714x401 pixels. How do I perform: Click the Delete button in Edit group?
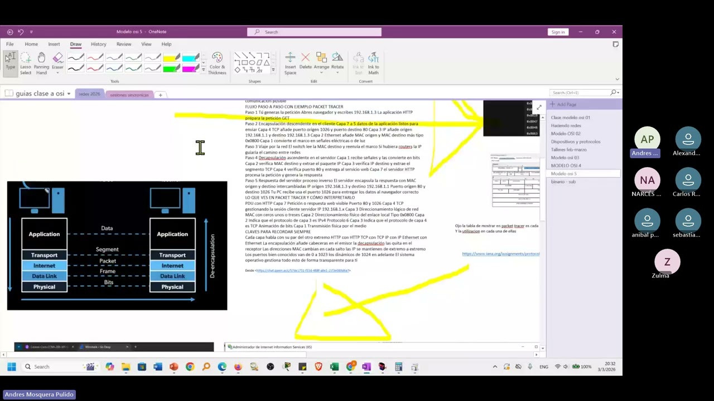[x=305, y=61]
